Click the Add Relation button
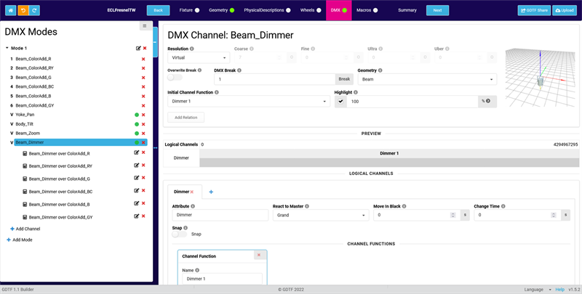The width and height of the screenshot is (582, 294). point(186,117)
